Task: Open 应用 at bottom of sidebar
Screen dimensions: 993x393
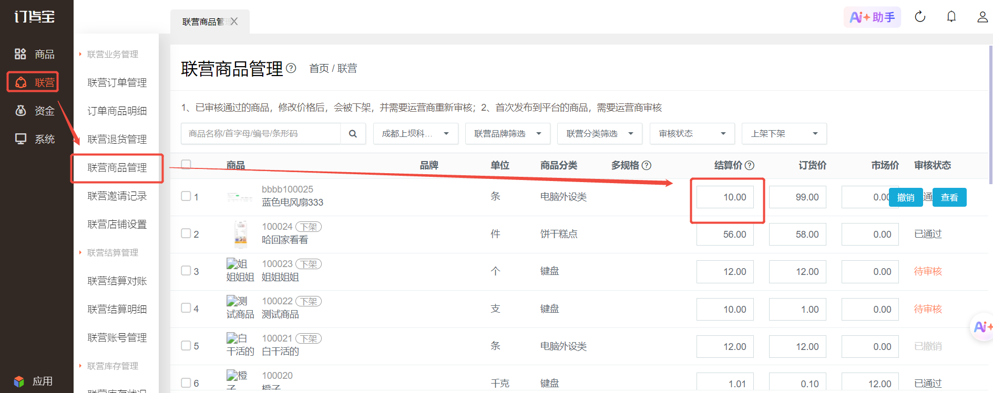Action: [x=34, y=381]
